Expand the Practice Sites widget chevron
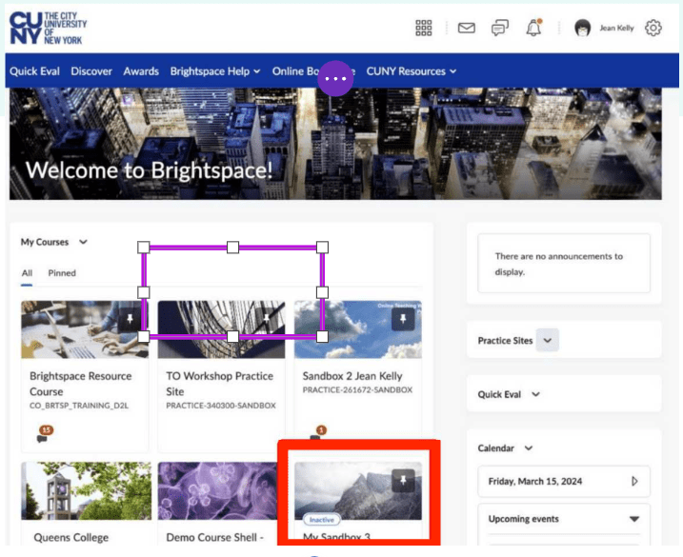 click(x=548, y=340)
